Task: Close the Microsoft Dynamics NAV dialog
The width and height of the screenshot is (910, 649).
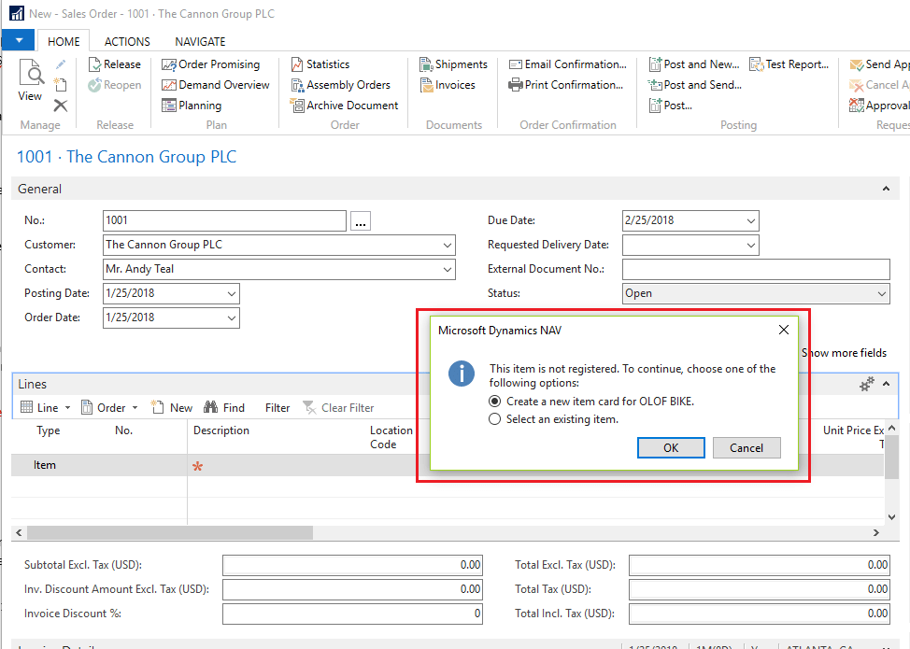Action: [784, 330]
